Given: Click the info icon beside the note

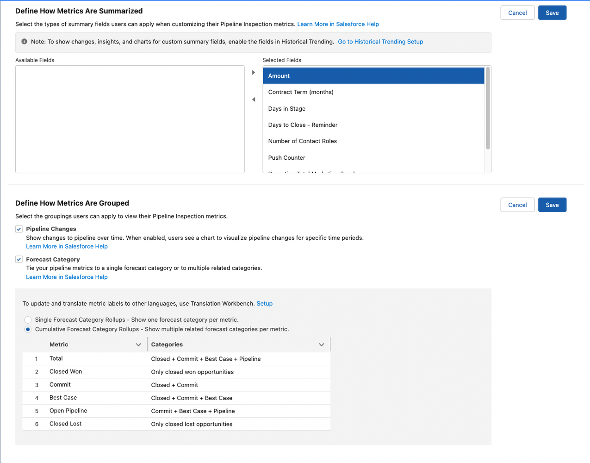Looking at the screenshot, I should (25, 42).
